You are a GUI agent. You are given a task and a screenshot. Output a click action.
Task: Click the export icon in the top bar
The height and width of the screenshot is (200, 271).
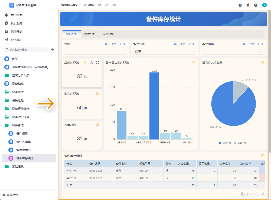pos(107,5)
